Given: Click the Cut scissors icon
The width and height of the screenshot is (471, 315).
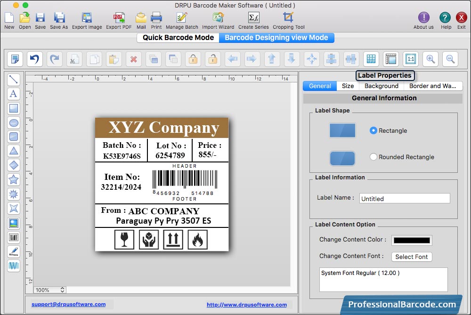Looking at the screenshot, I should point(74,59).
